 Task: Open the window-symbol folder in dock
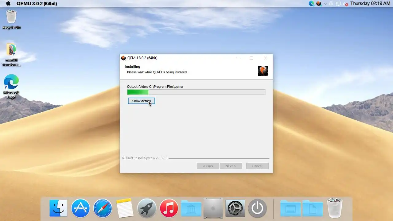coord(290,209)
